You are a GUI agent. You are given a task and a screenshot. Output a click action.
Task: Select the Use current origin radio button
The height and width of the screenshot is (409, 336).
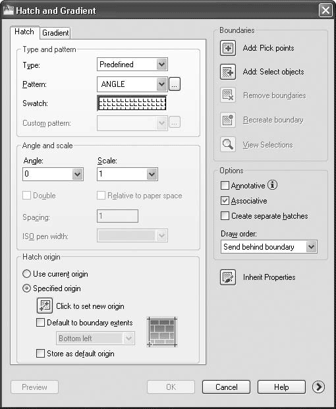pyautogui.click(x=26, y=274)
